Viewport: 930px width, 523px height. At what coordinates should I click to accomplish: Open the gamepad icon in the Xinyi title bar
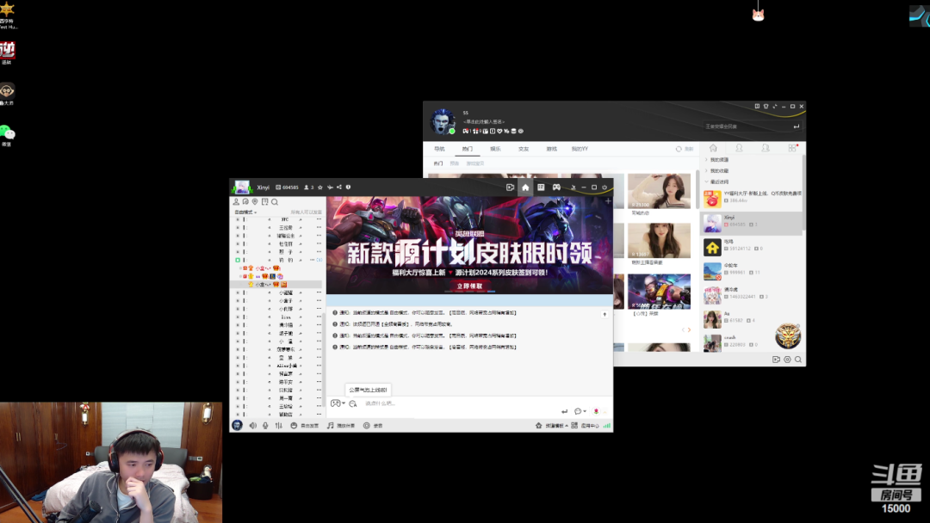[x=556, y=188]
